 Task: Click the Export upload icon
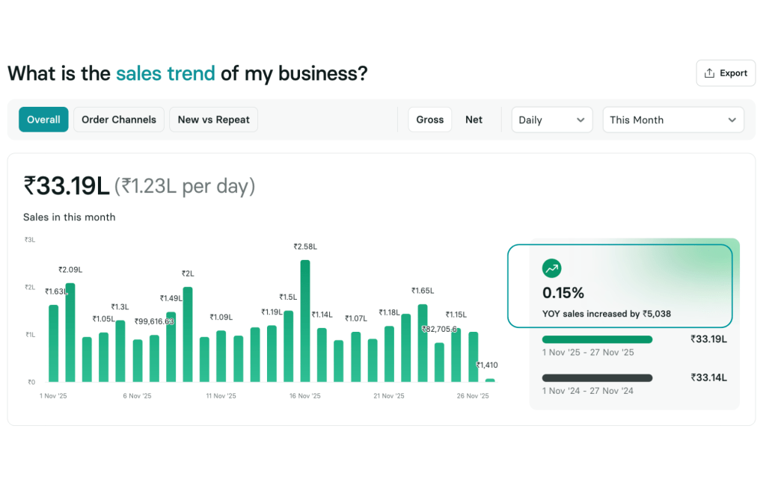click(x=709, y=73)
